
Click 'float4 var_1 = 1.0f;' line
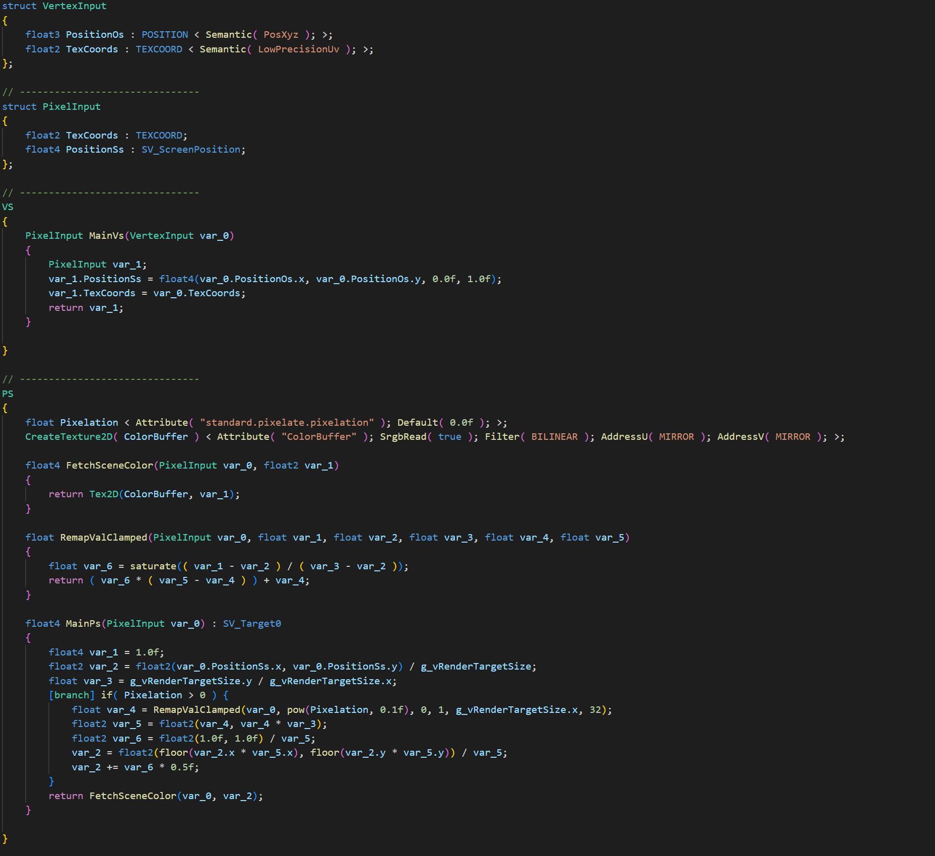(106, 652)
